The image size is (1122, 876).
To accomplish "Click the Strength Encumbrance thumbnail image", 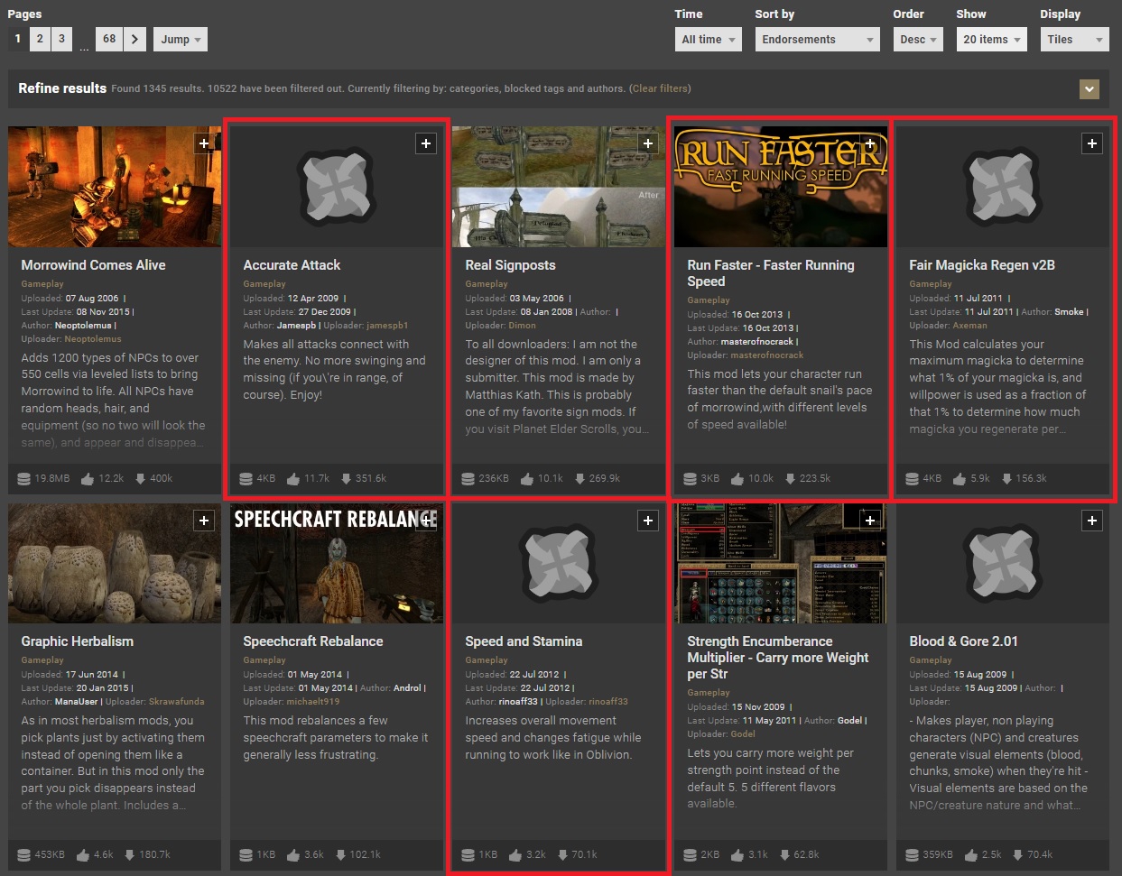I will tap(781, 563).
